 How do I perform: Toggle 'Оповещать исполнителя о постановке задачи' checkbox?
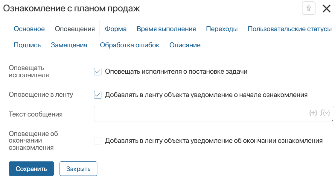pyautogui.click(x=98, y=72)
